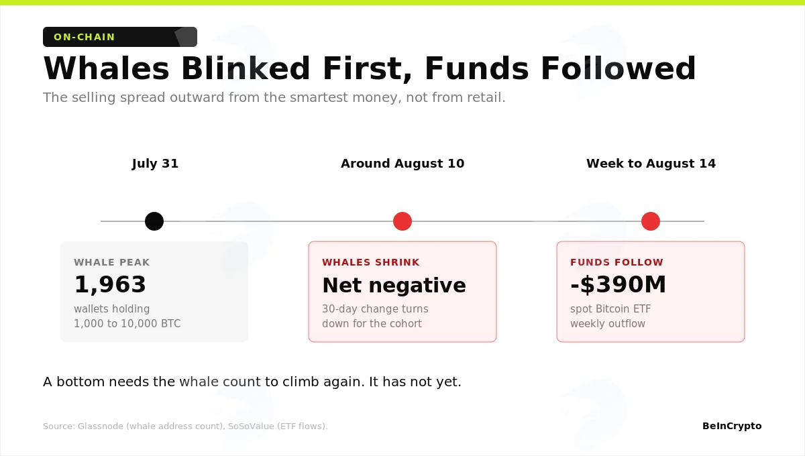Select the subtitle about smartest money selling
Viewport: 805px width, 456px height.
click(x=274, y=98)
